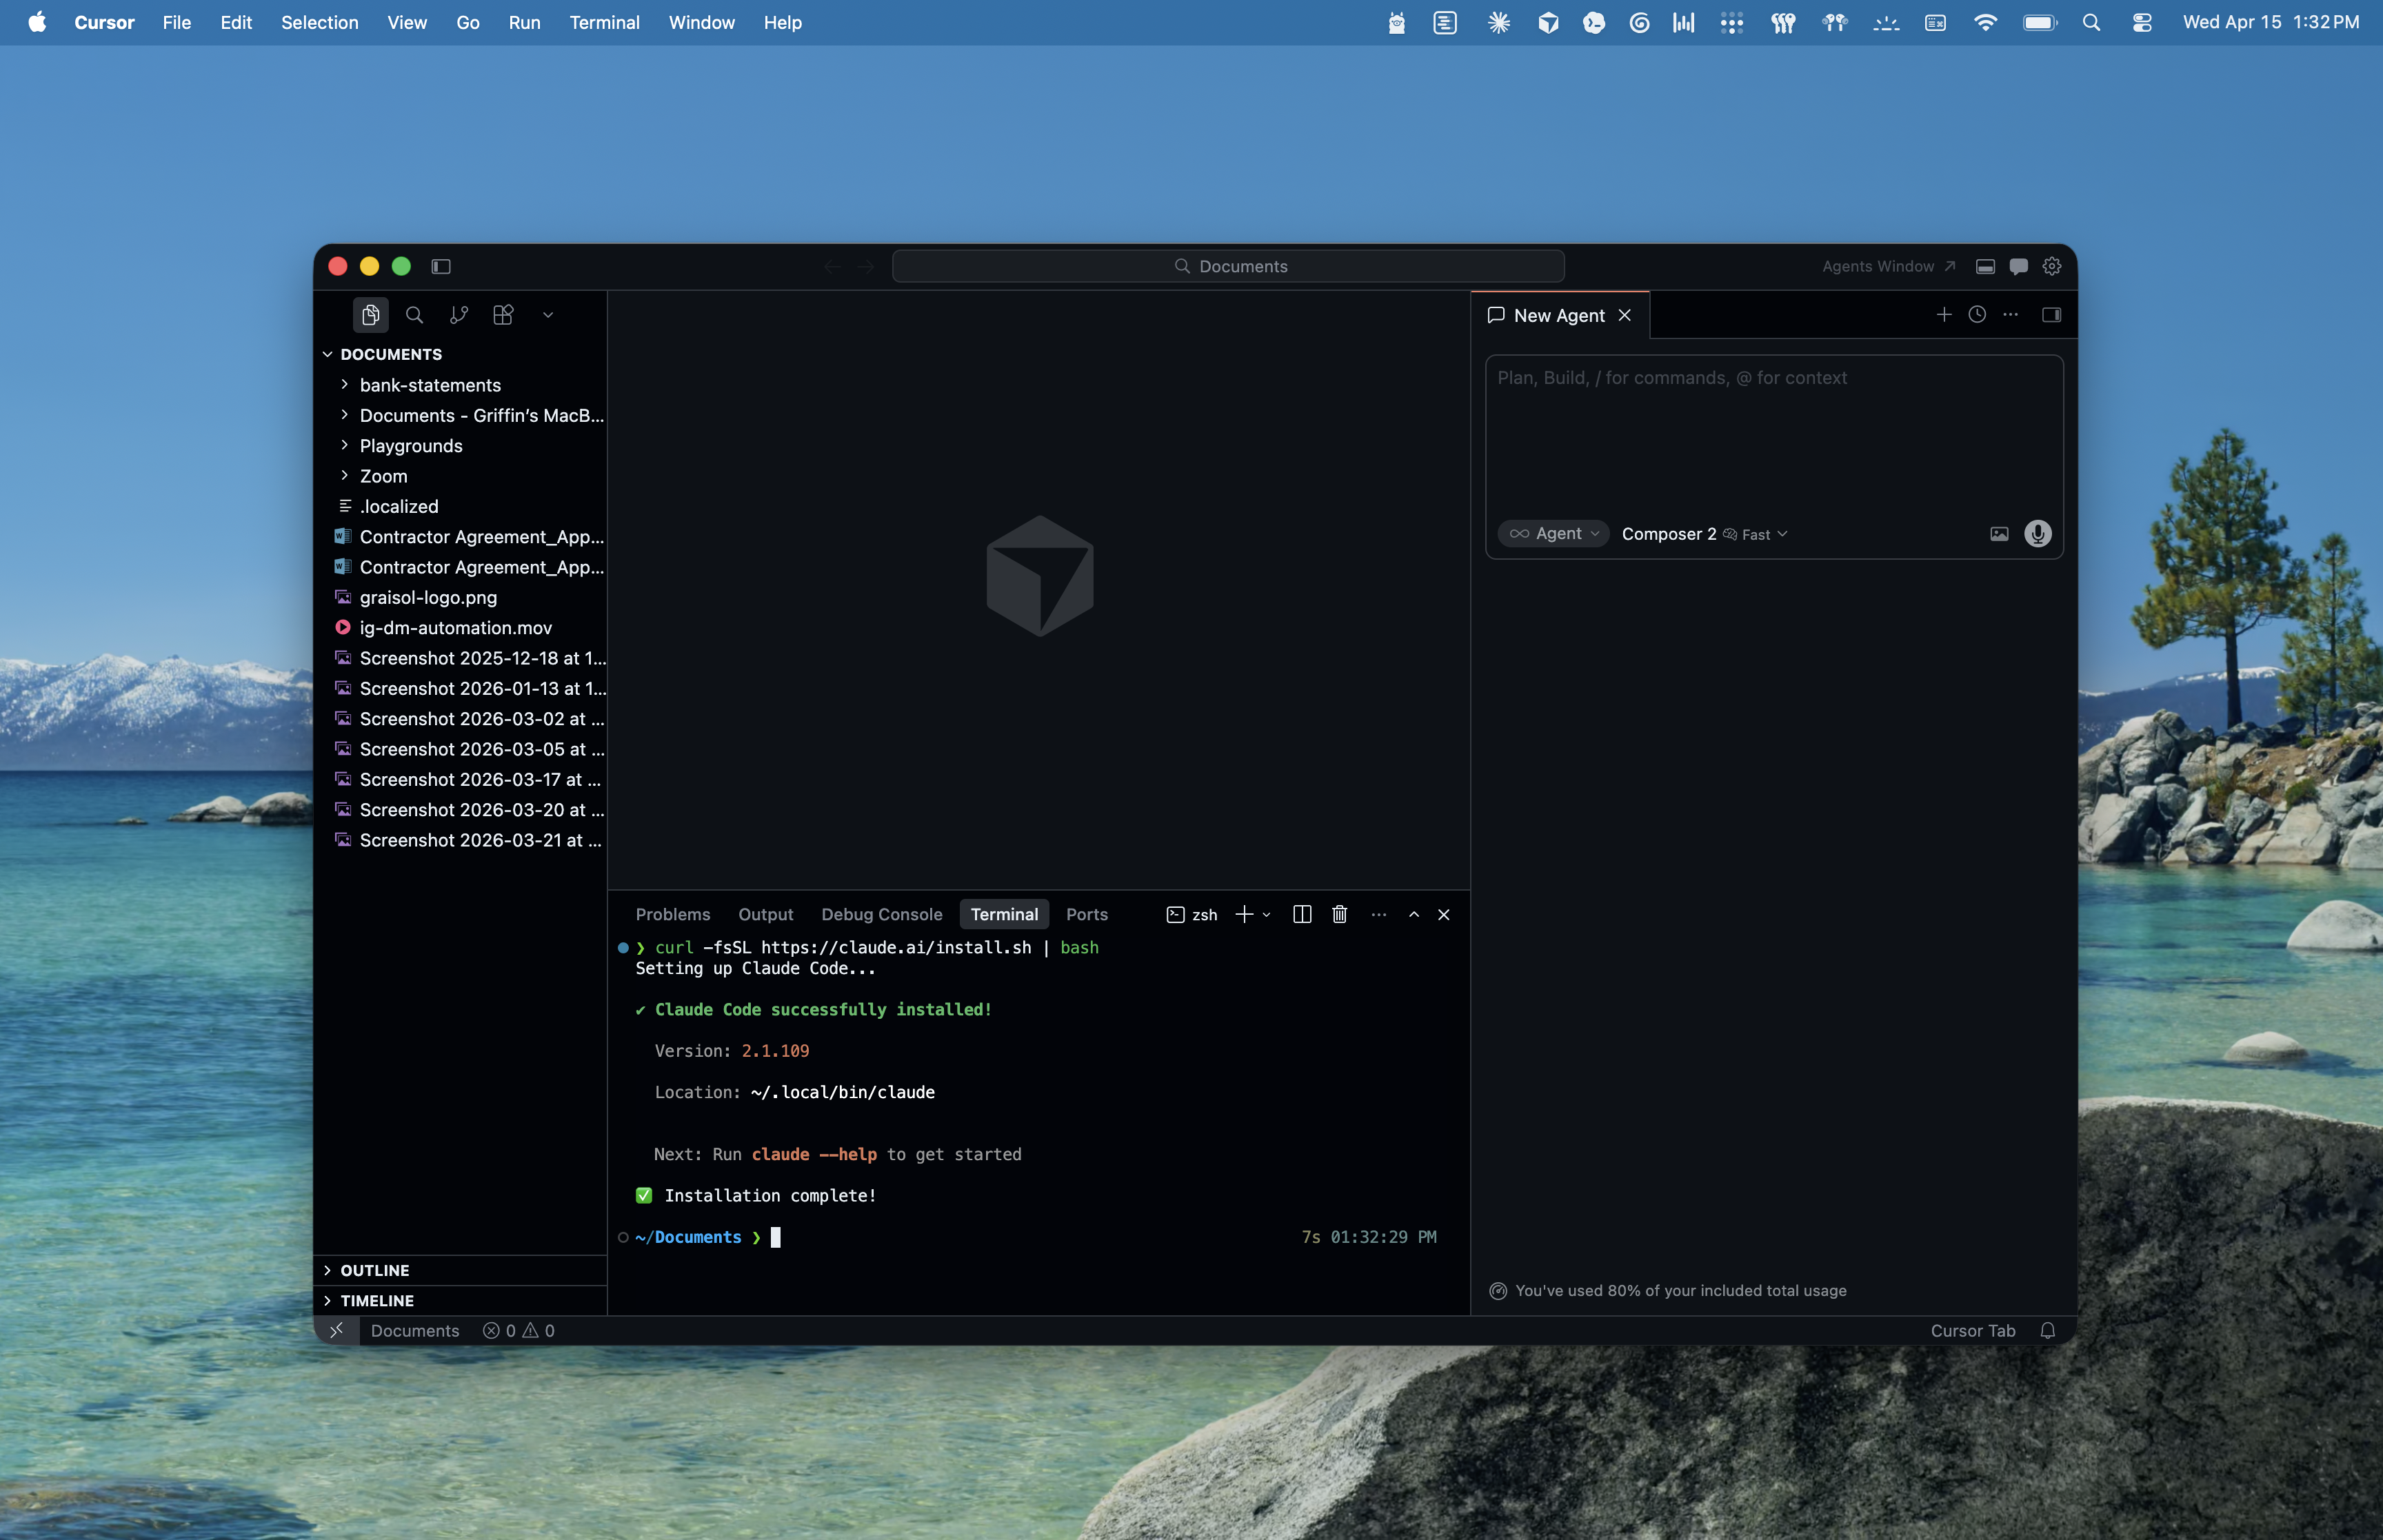Screen dimensions: 2383x1540
Task: Expand the Playgrounds folder
Action: click(x=412, y=445)
